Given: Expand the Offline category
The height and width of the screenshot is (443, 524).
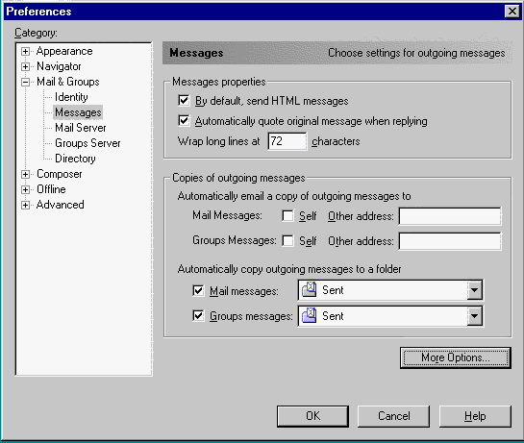Looking at the screenshot, I should click(x=25, y=189).
